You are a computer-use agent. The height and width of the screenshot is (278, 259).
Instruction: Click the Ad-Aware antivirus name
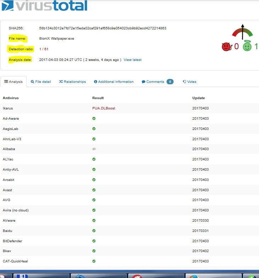coord(11,119)
